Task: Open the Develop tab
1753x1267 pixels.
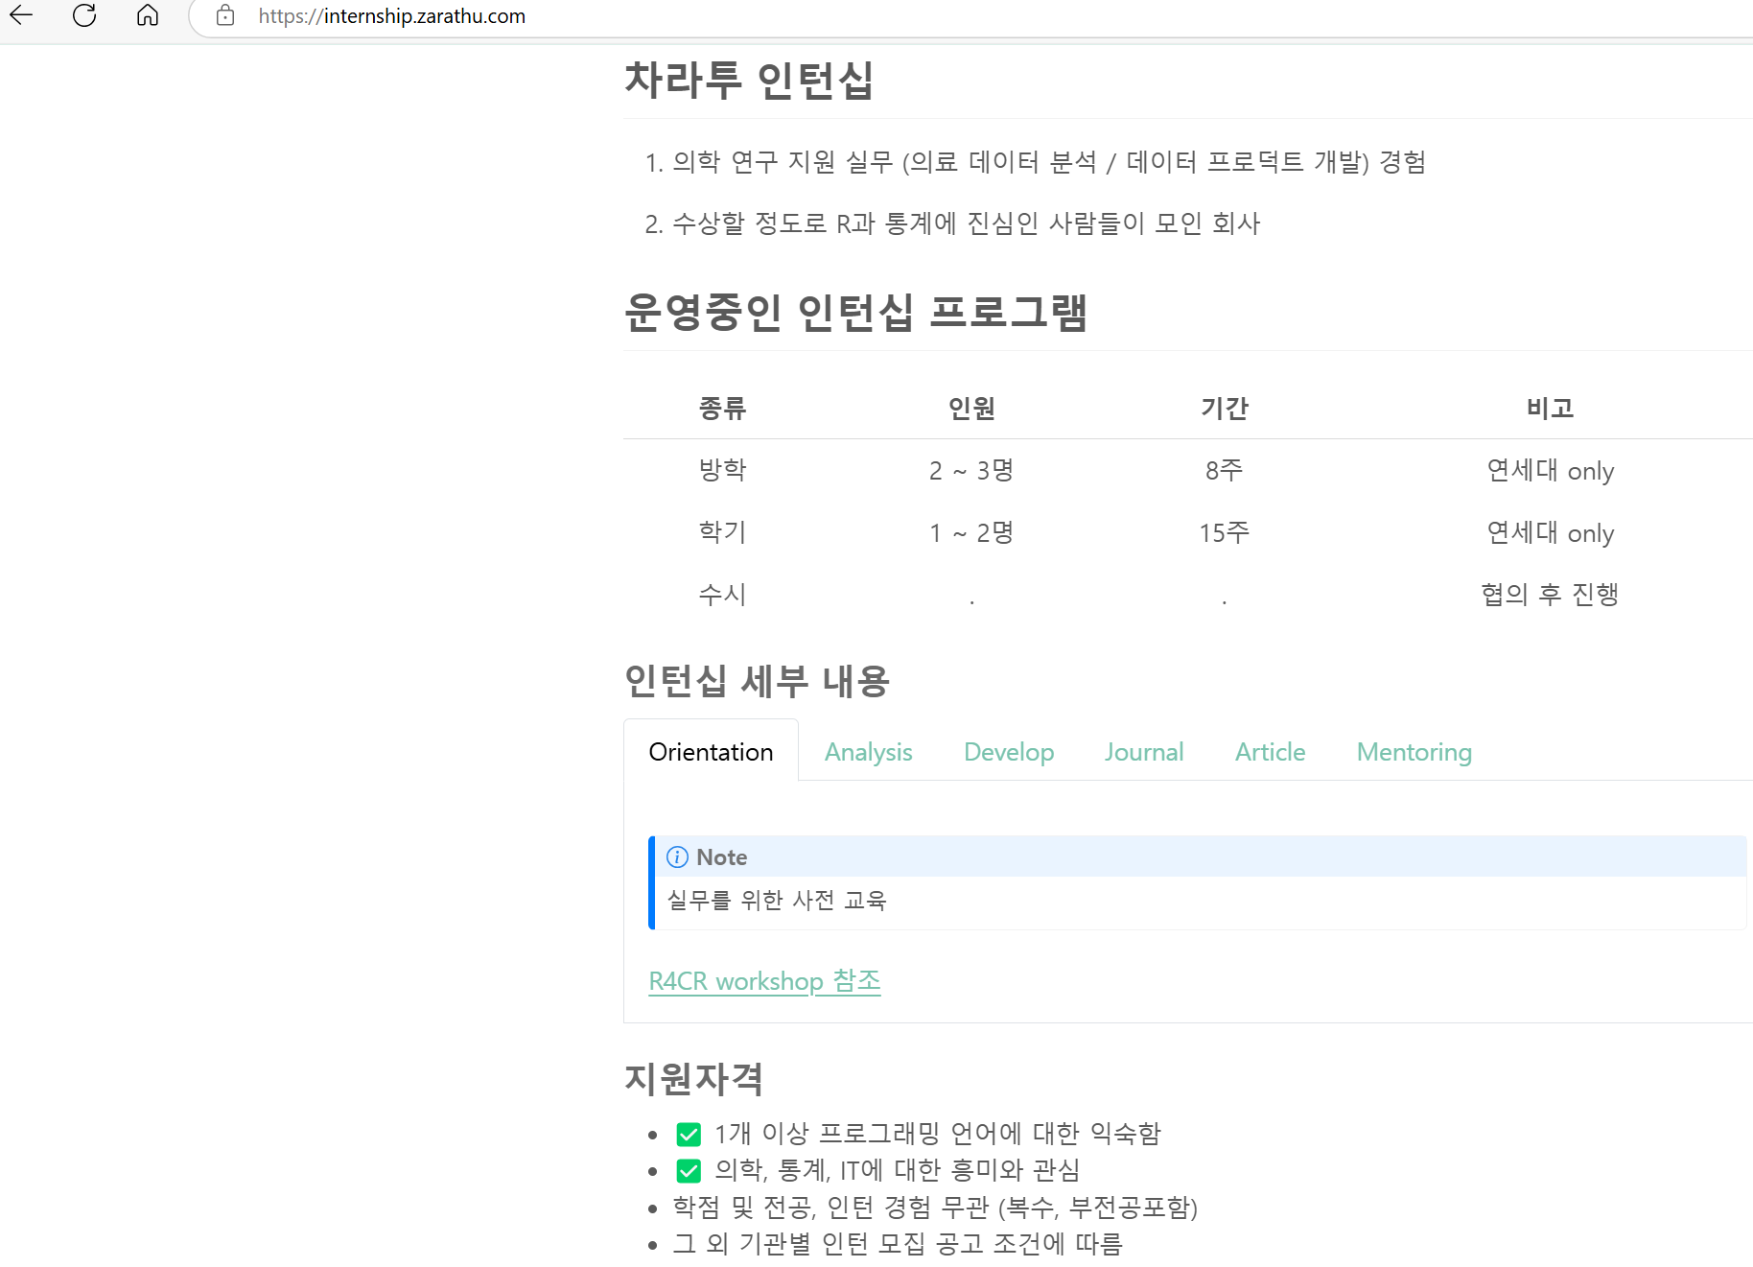Action: tap(1008, 752)
